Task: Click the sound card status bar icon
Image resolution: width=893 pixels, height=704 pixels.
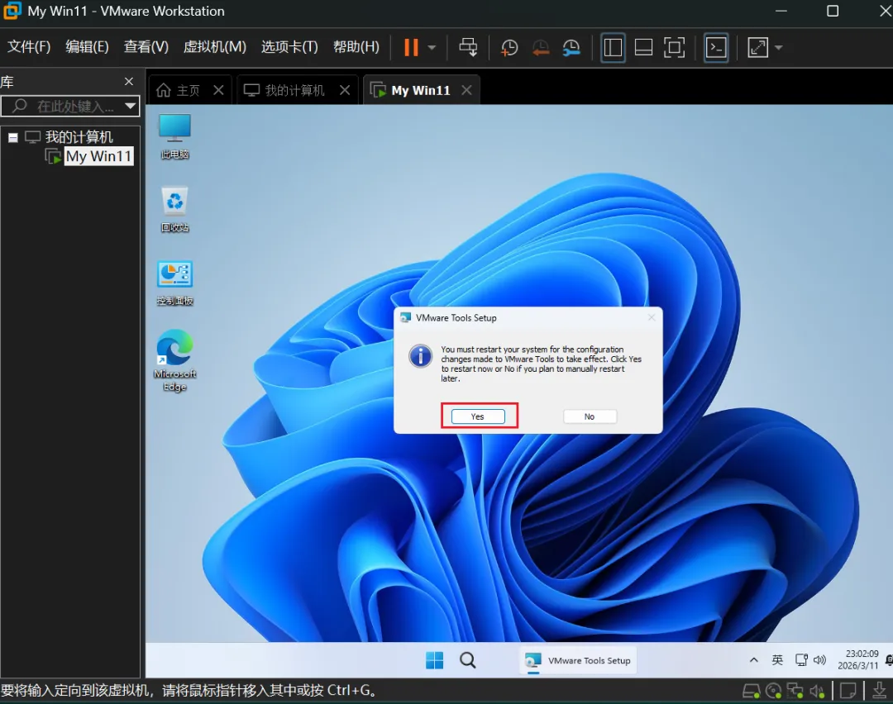Action: [817, 692]
